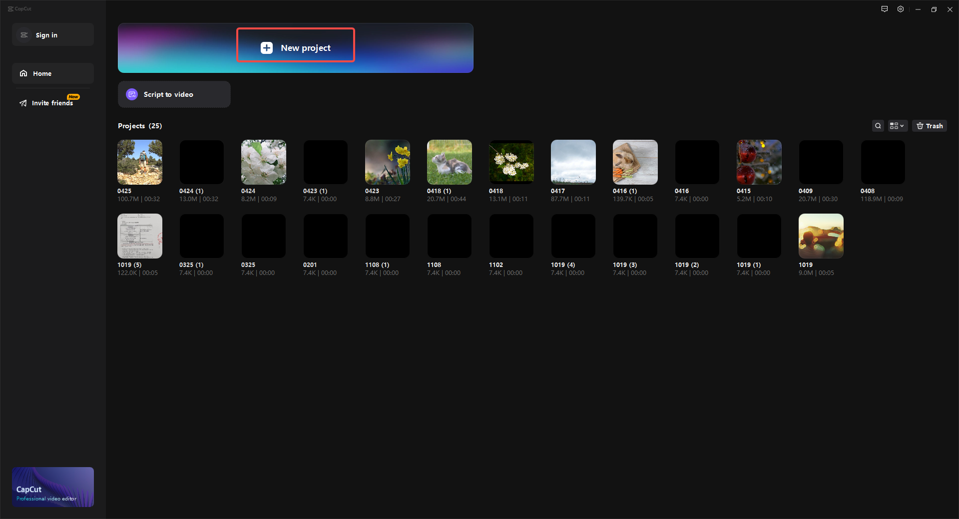Click the "Projects (25)" heading
959x519 pixels.
pos(140,126)
